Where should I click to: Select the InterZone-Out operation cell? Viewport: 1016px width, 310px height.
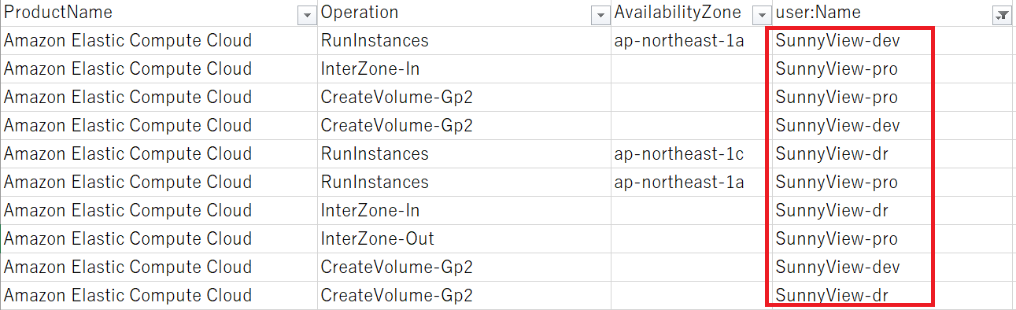(x=464, y=239)
